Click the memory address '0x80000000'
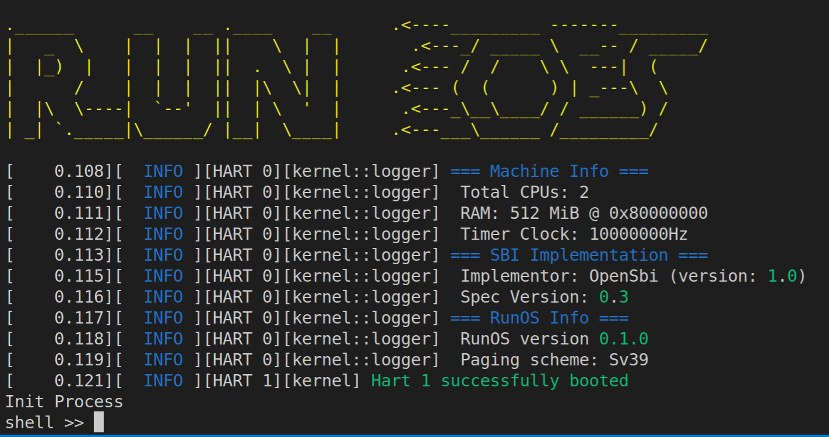829x437 pixels. point(658,213)
